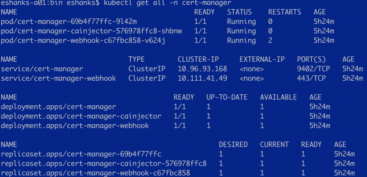The image size is (367, 177).
Task: Click replicaset.apps/cert-manager-webhook-c67fbc858 entry
Action: (95, 173)
